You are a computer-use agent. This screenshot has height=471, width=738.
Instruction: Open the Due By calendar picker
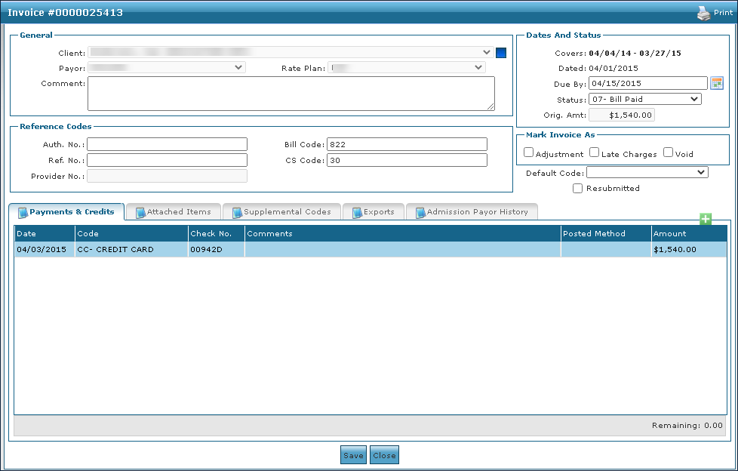click(717, 83)
